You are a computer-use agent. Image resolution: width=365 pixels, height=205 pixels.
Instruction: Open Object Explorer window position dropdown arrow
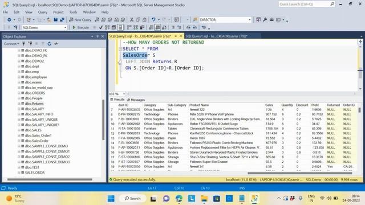point(92,36)
